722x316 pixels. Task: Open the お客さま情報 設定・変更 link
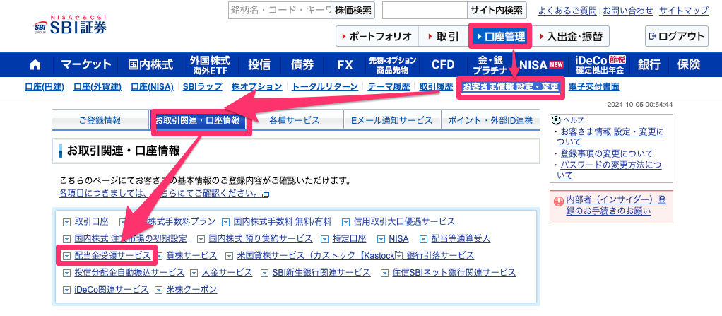click(x=510, y=87)
